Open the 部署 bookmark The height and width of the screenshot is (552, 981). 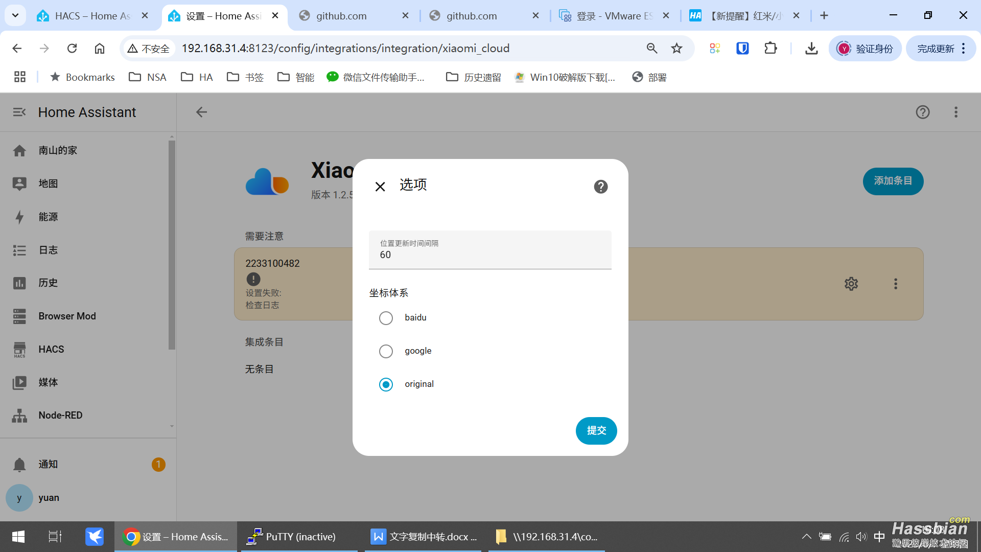(649, 77)
